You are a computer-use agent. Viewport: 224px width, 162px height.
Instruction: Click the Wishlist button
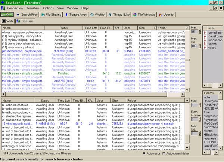point(98,15)
